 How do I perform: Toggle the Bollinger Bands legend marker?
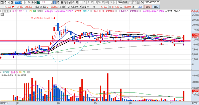click(x=42, y=11)
